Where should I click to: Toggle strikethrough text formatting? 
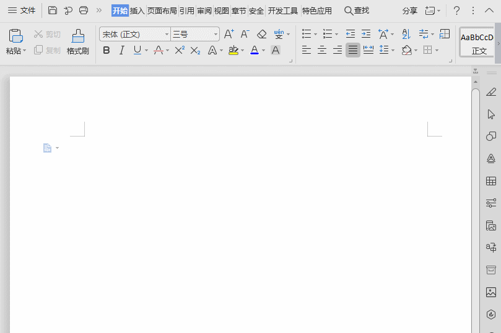tap(159, 50)
